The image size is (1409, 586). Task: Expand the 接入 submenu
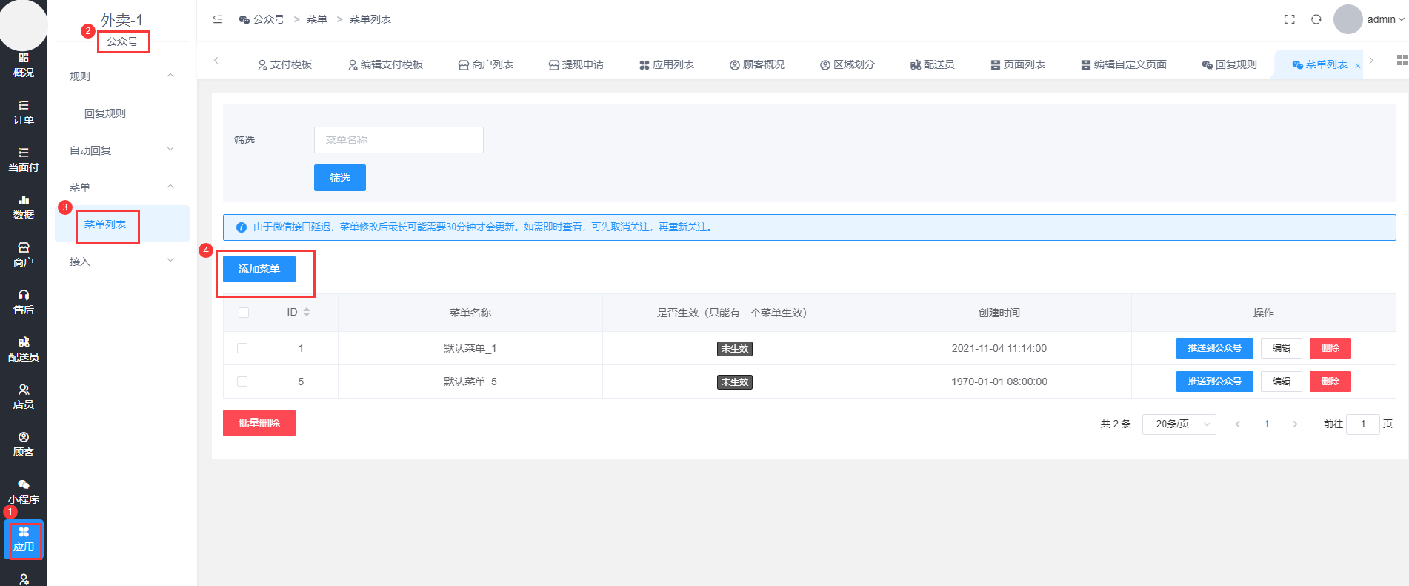121,262
